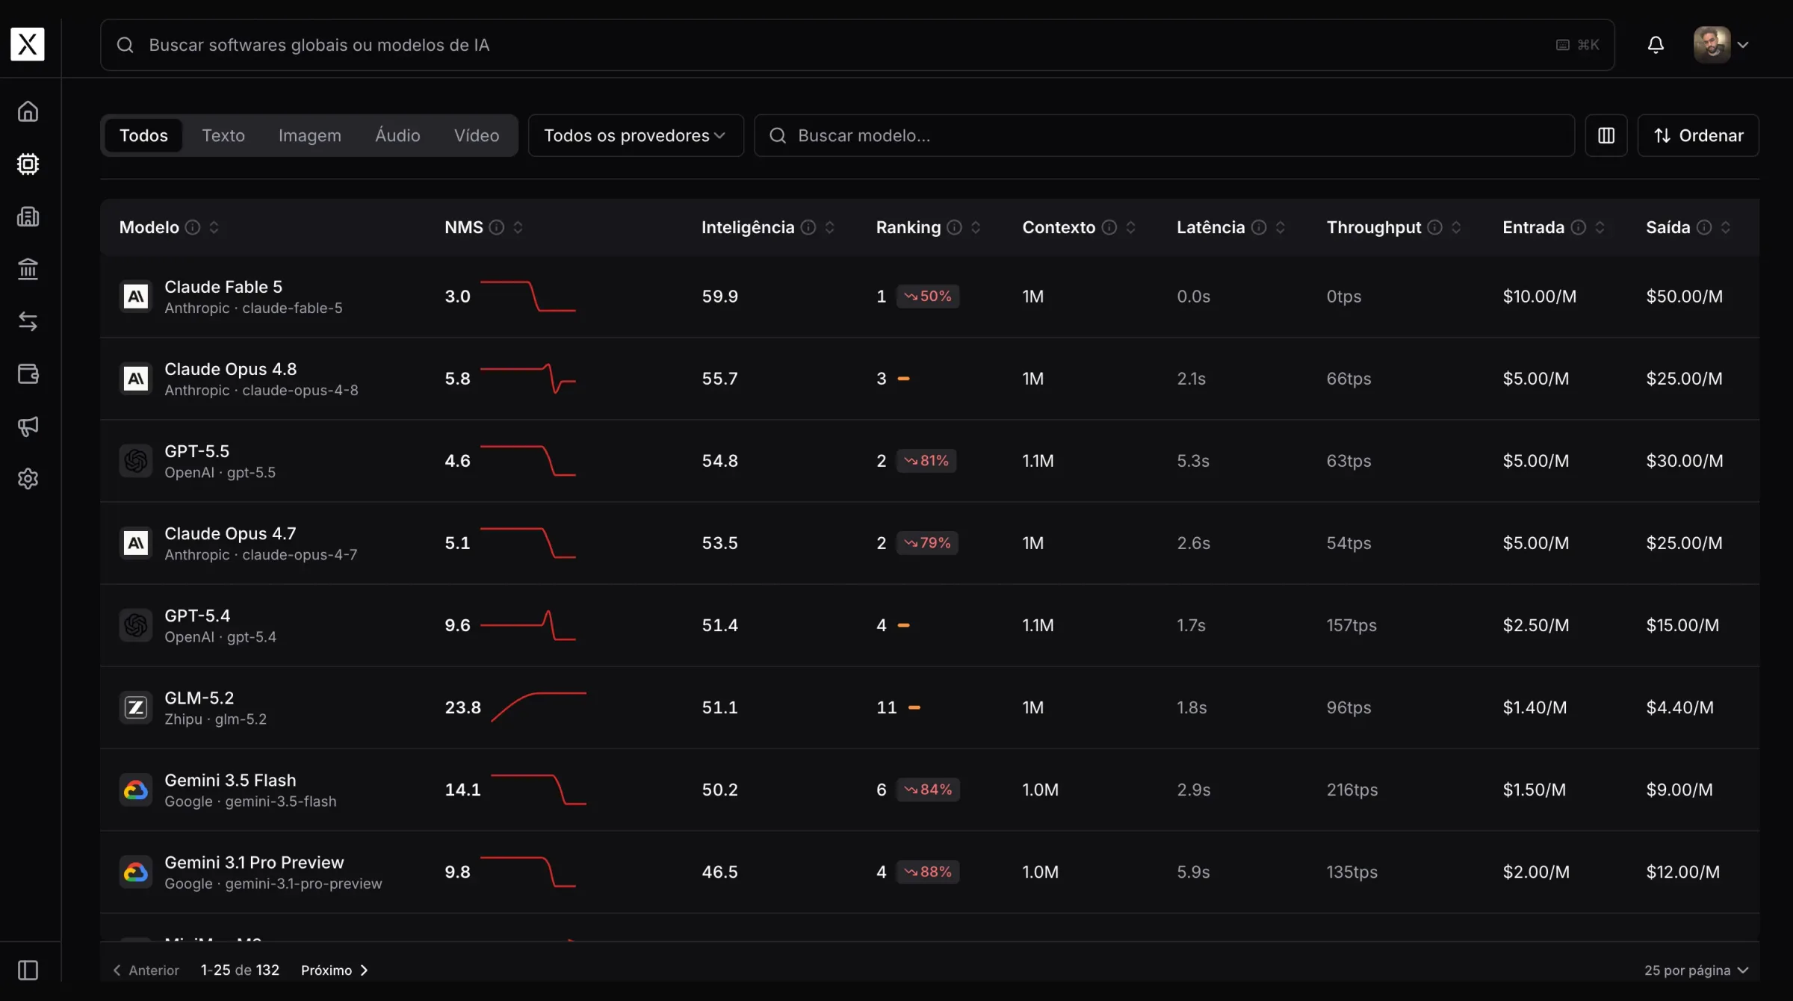Screen dimensions: 1793x1001
Task: Go to the Home sidebar icon
Action: click(x=28, y=111)
